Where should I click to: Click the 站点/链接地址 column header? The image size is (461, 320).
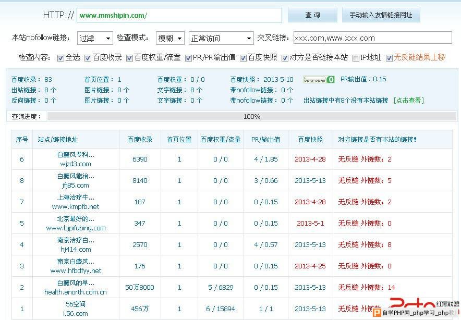click(58, 140)
